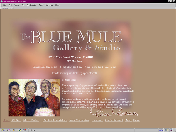Click the Gallery & Studio heading graphic
The image size is (176, 132).
[x=87, y=48]
